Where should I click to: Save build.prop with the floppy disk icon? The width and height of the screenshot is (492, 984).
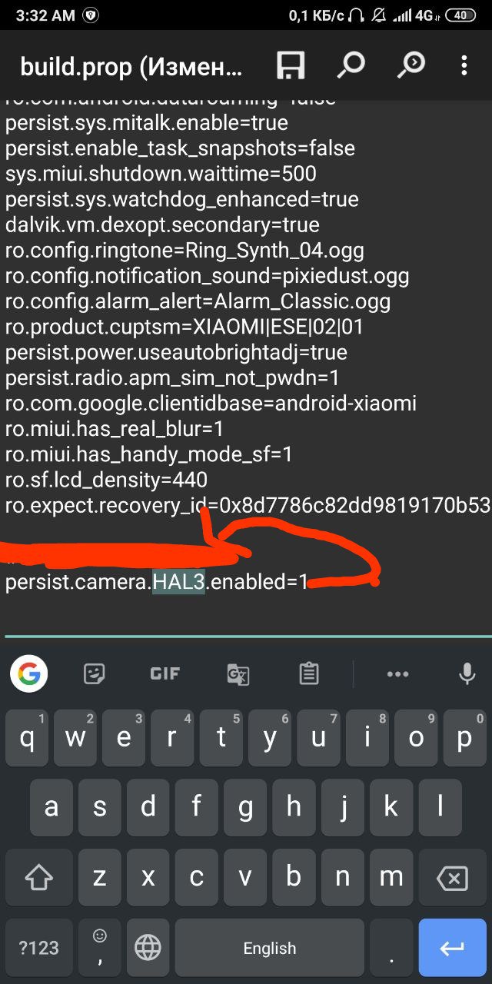(x=291, y=66)
